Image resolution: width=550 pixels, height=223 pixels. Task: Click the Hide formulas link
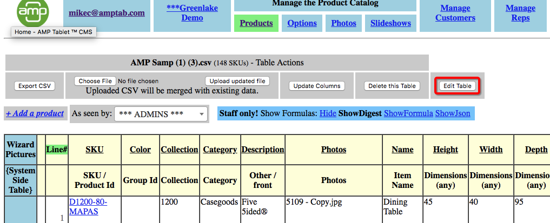click(328, 113)
